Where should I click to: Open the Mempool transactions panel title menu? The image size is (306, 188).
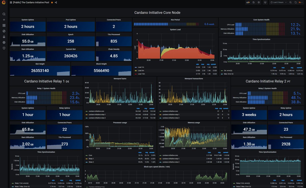194,79
